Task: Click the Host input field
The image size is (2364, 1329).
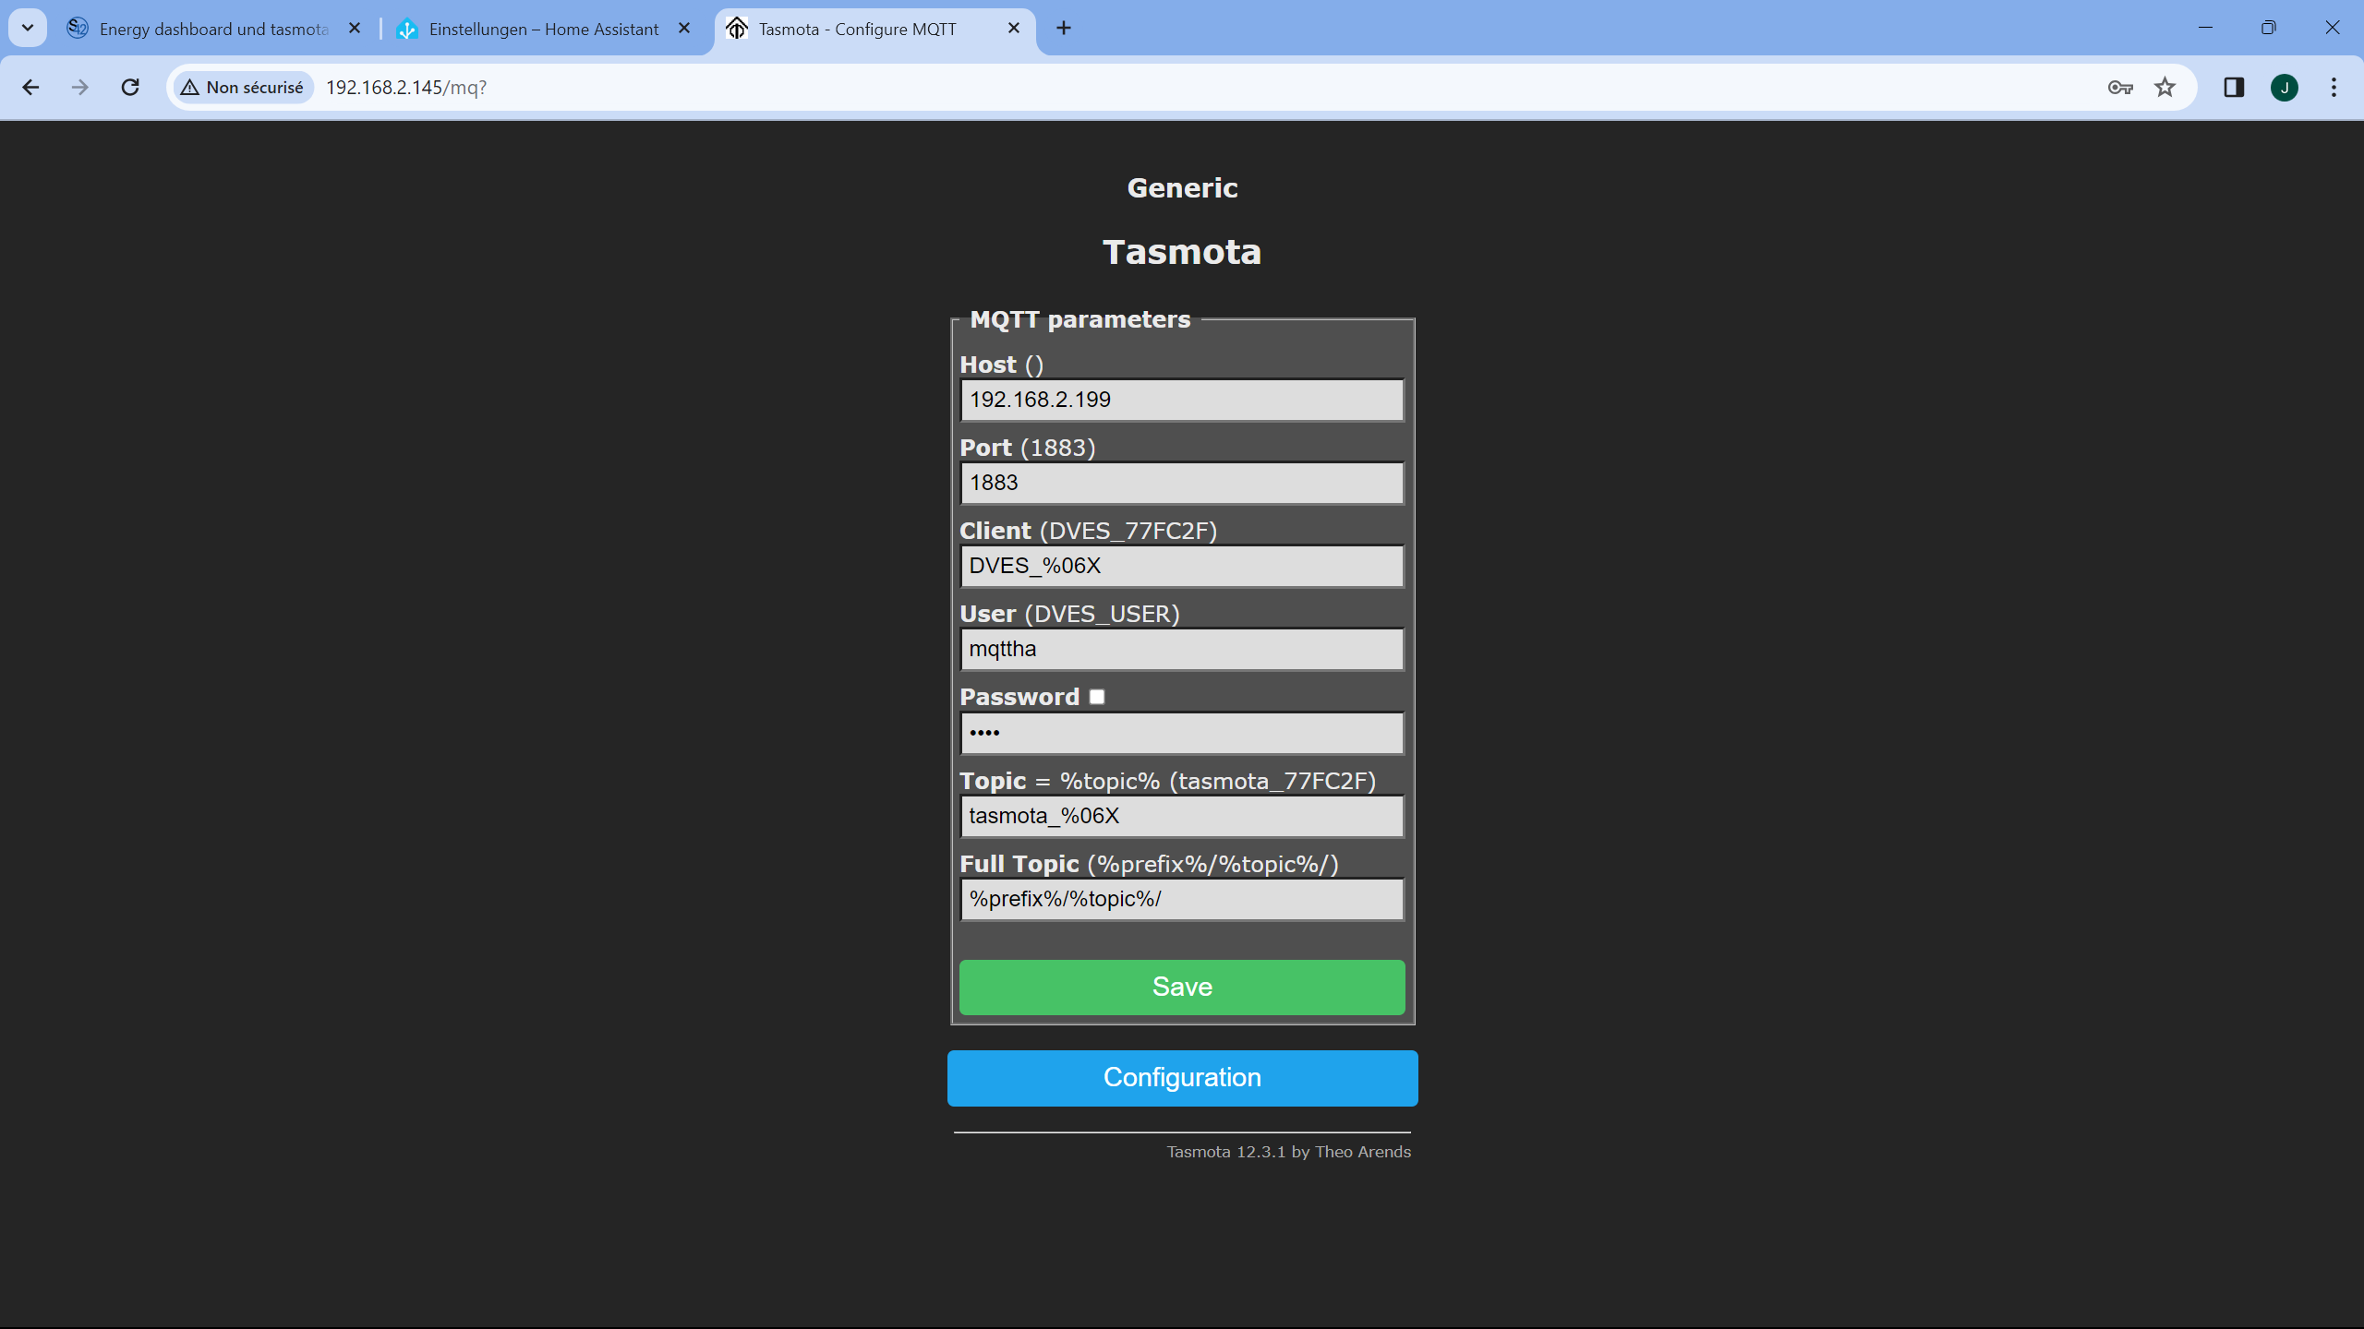Action: tap(1182, 400)
